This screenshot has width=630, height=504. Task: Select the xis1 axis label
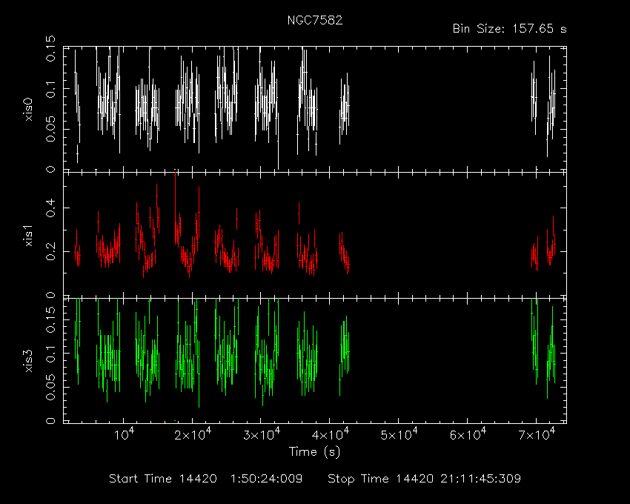click(x=28, y=235)
